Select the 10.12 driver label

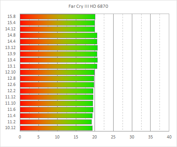(11, 128)
